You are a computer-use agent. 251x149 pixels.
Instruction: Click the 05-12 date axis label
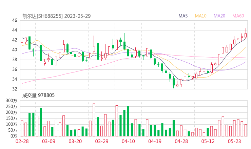click(208, 141)
